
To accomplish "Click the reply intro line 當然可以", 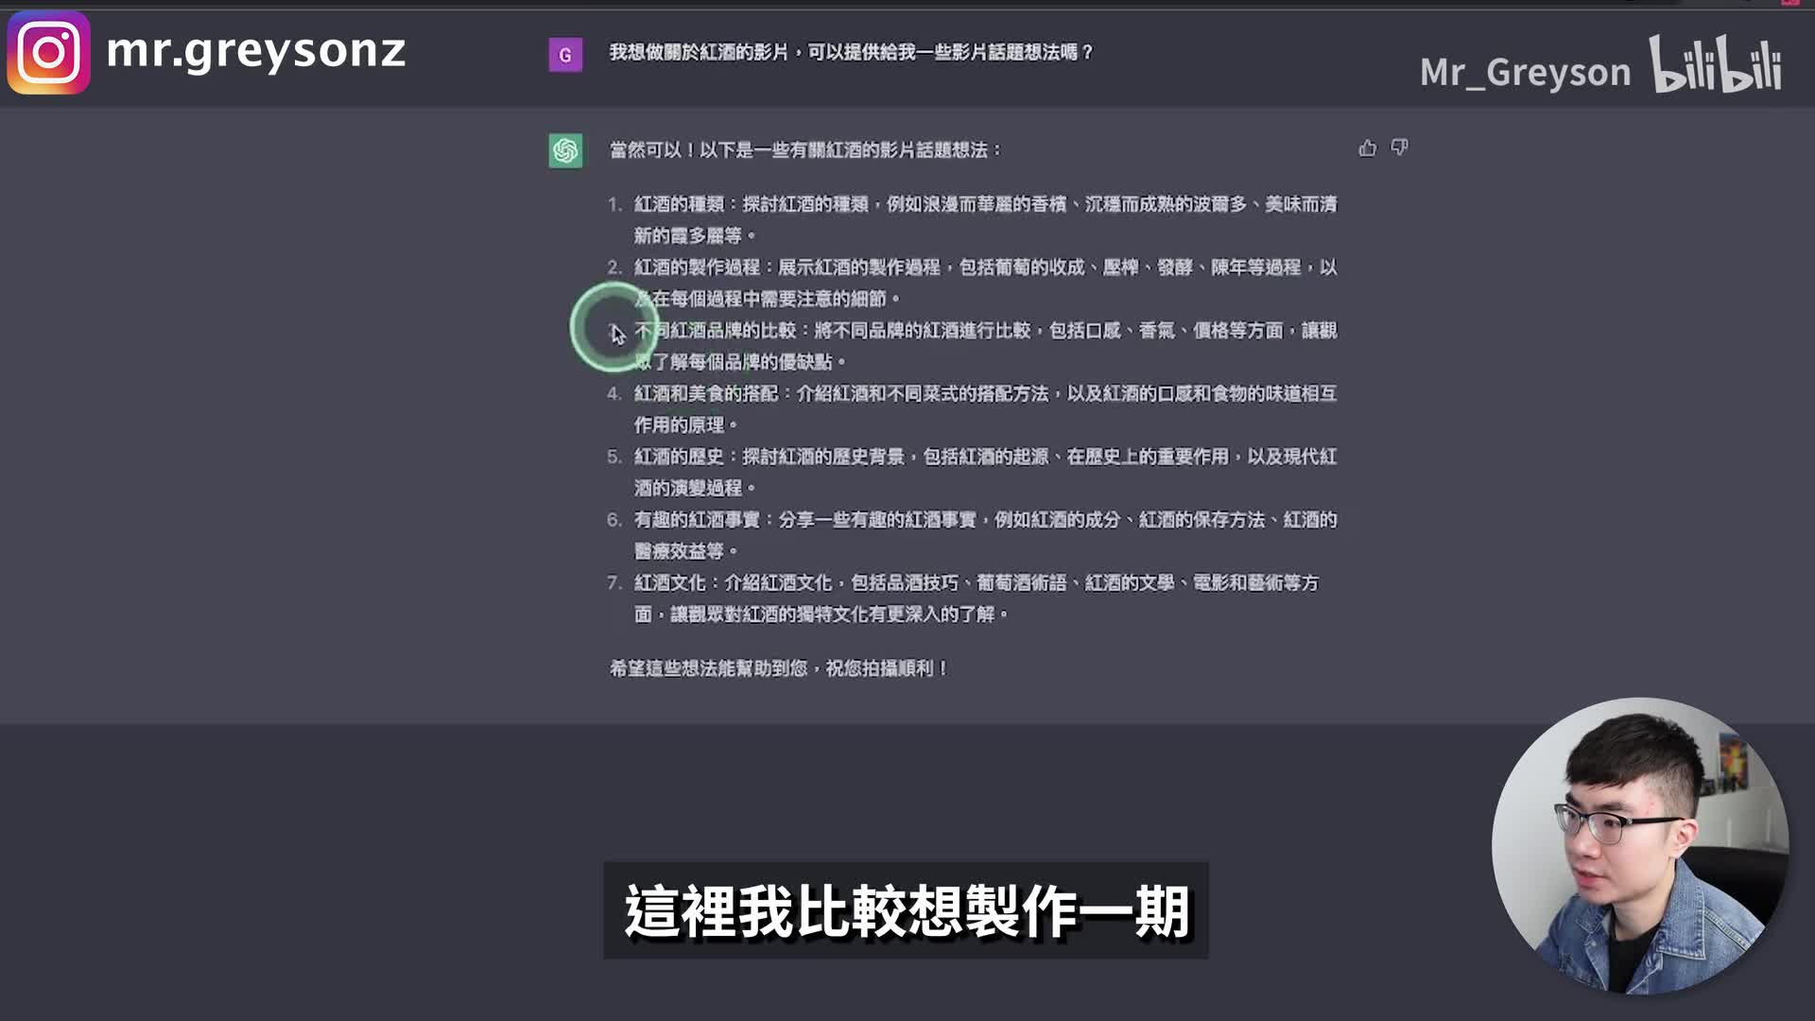I will pos(805,150).
